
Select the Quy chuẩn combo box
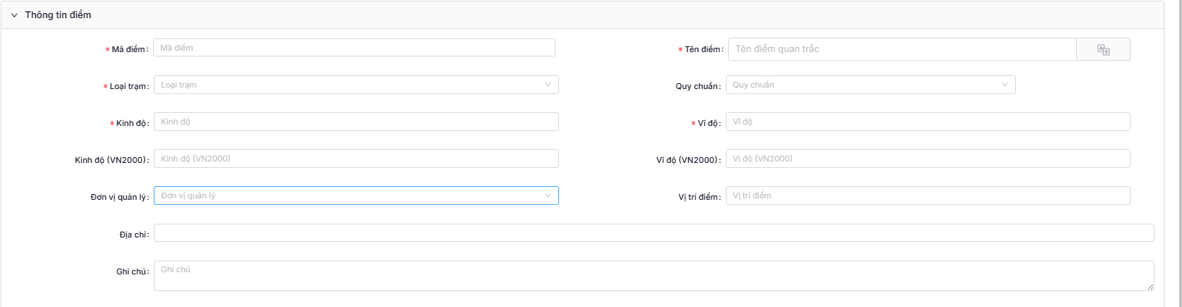(x=870, y=85)
